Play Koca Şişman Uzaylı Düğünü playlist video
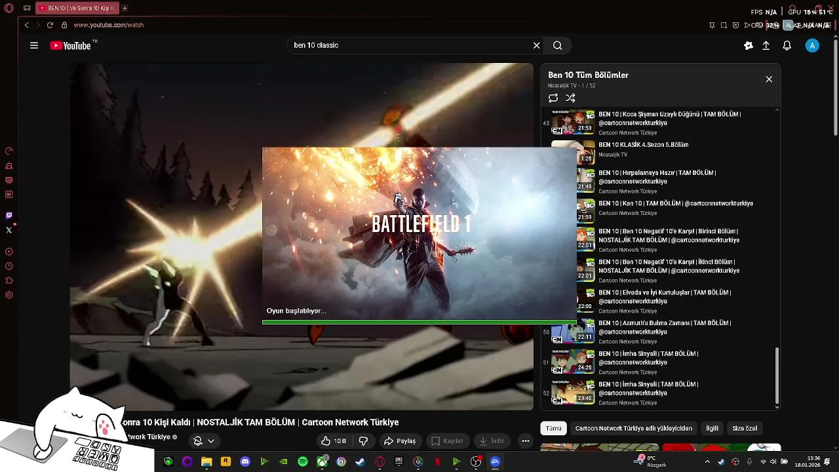This screenshot has height=472, width=839. coord(662,123)
